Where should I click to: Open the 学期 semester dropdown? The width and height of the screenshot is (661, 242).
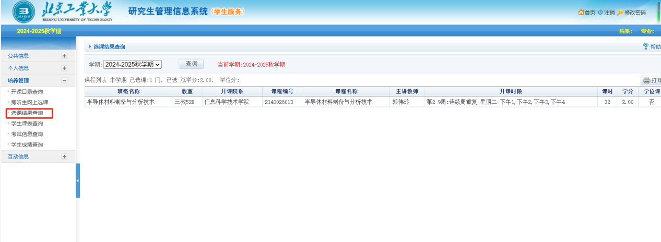click(x=133, y=64)
